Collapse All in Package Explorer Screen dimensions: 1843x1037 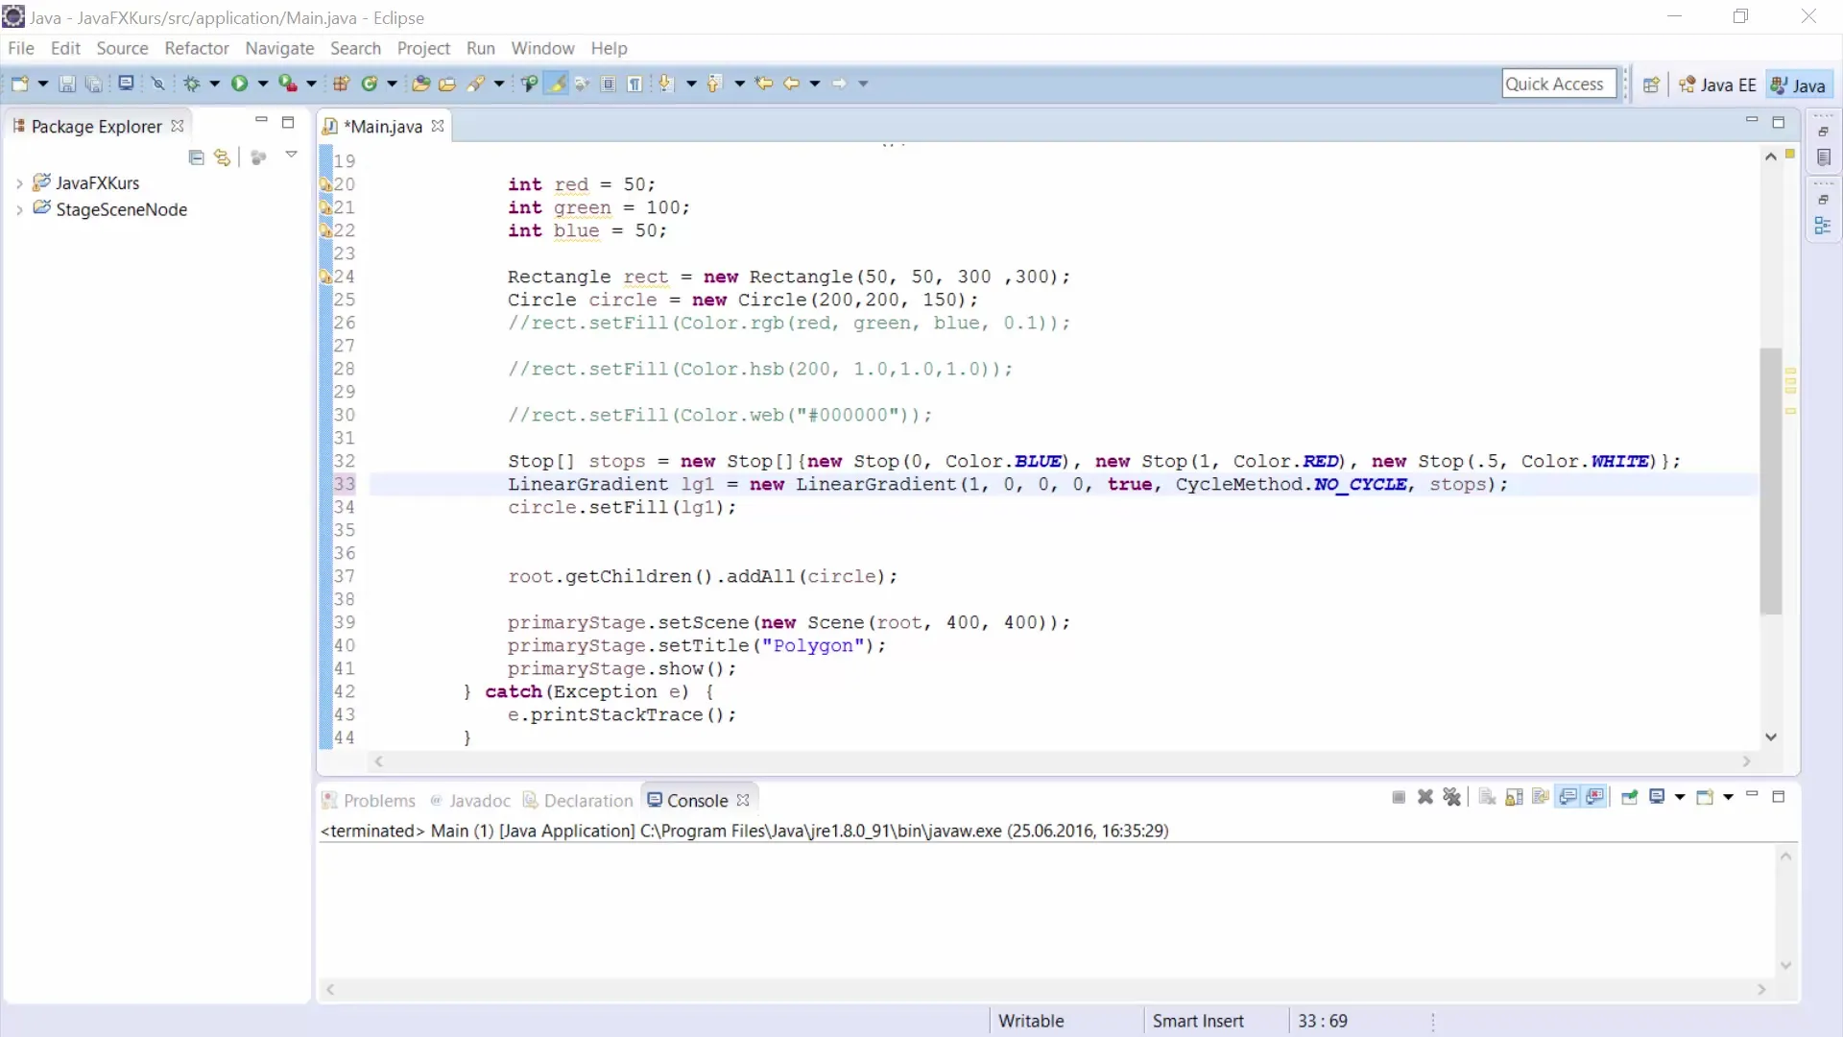coord(197,157)
